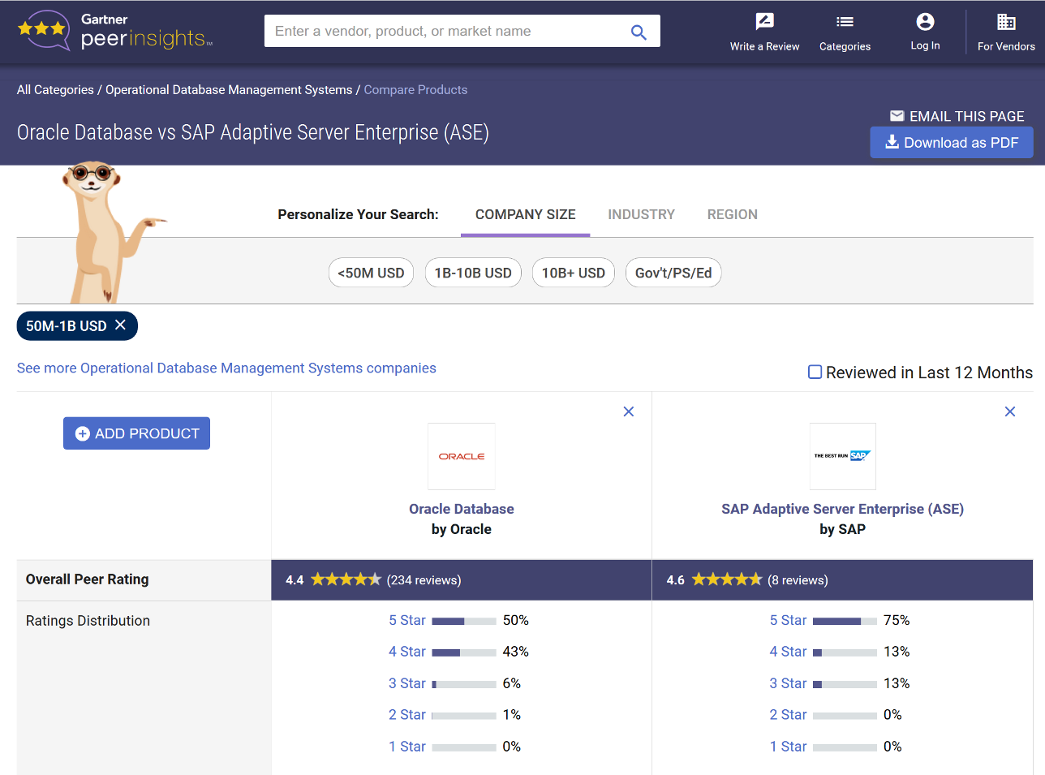This screenshot has width=1045, height=775.
Task: Open the SAP Adaptive Server Enterprise (ASE) link
Action: pos(842,509)
